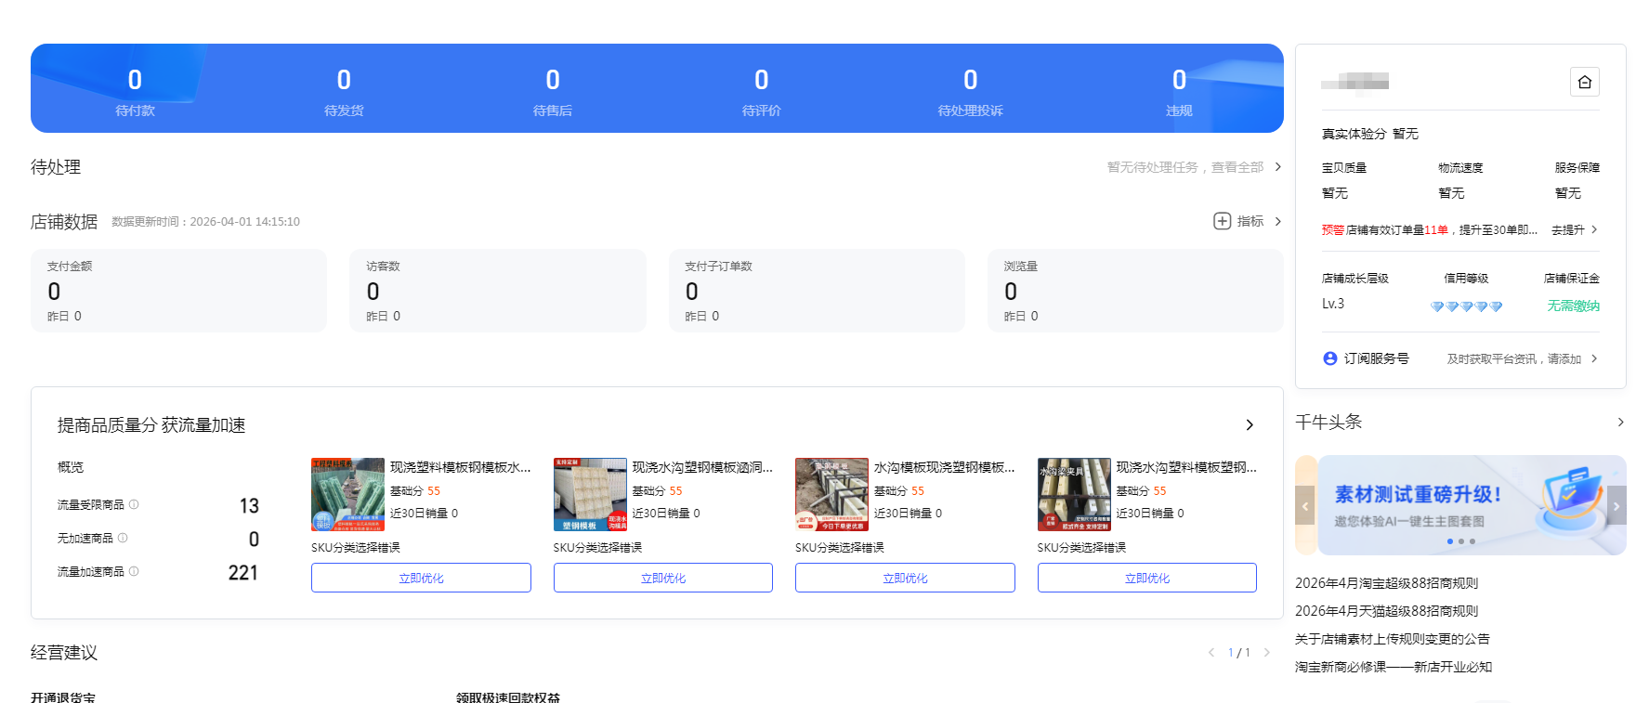The width and height of the screenshot is (1649, 703).
Task: Select the third banner carousel dot
Action: point(1472,541)
